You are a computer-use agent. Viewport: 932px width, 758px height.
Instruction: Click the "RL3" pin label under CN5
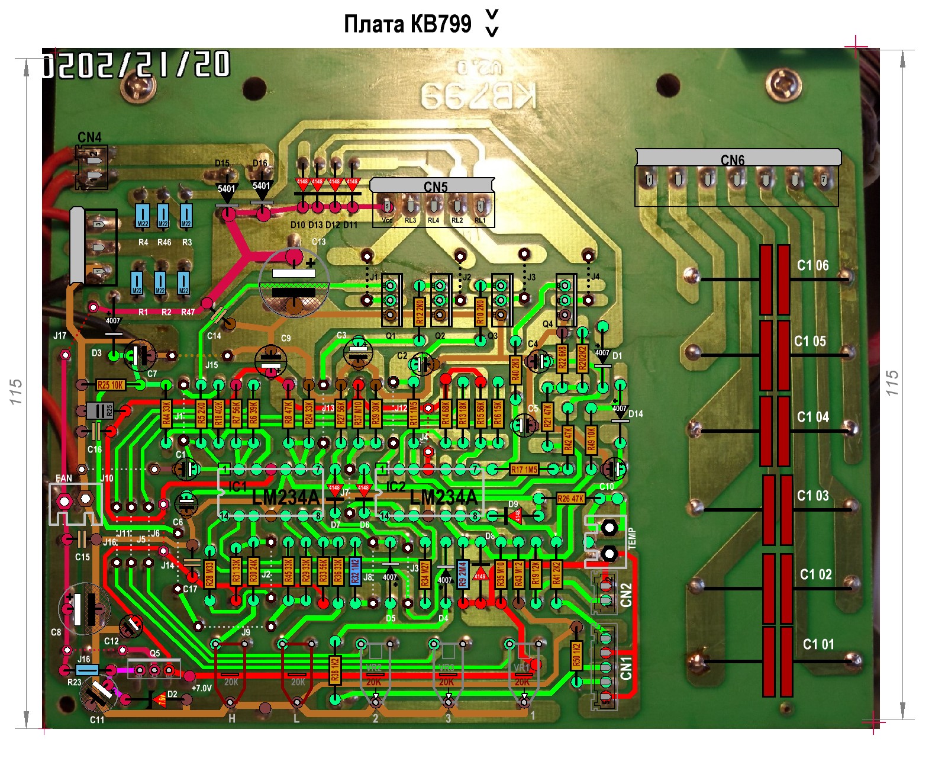click(410, 220)
